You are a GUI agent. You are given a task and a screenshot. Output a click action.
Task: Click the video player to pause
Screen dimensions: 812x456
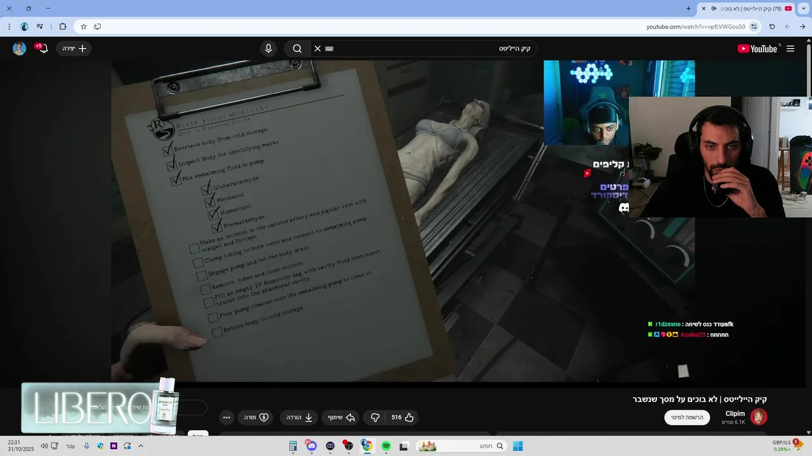point(403,221)
